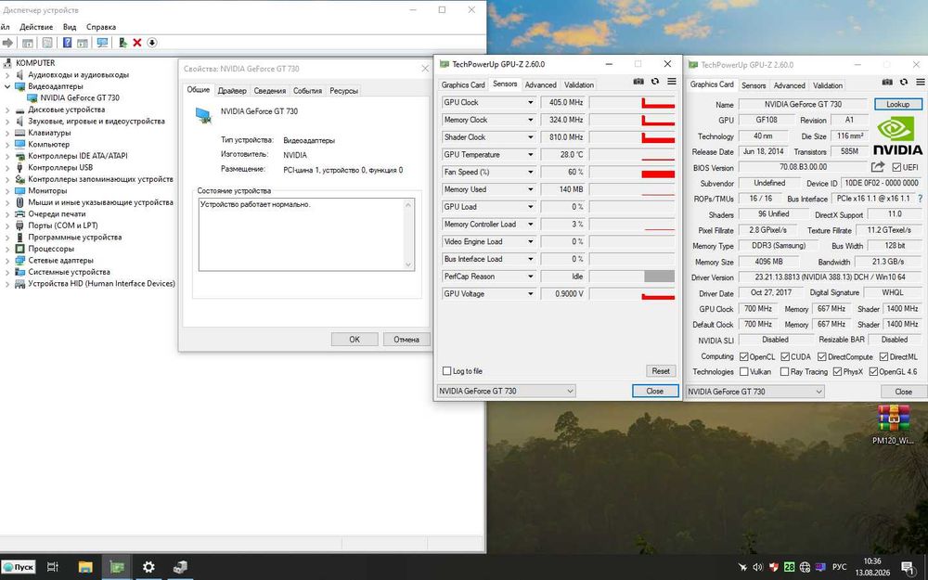
Task: Click the Reset button in Sensors window
Action: [x=661, y=371]
